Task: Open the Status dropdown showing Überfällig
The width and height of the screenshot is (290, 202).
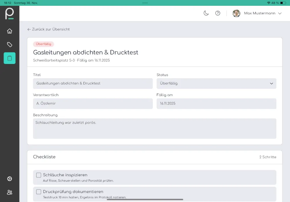Action: pos(216,83)
